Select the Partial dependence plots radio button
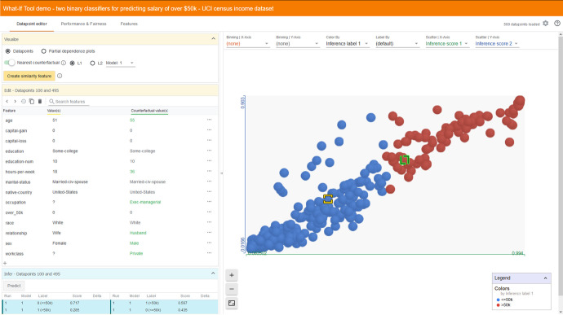This screenshot has width=563, height=315. pos(44,51)
